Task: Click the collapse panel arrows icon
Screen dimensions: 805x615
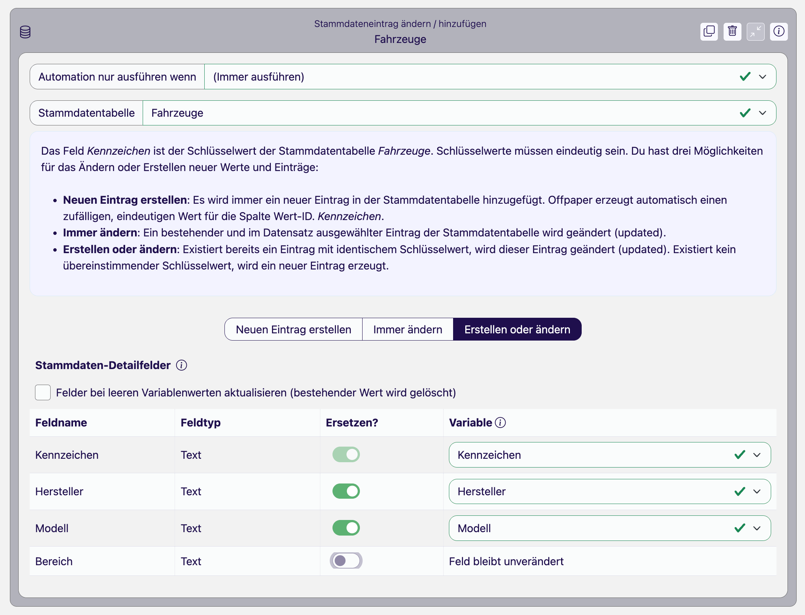Action: pos(755,31)
